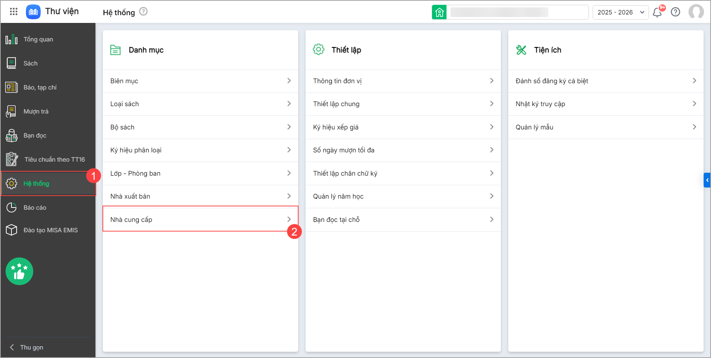This screenshot has height=358, width=711.
Task: Click the notification bell icon
Action: 657,12
